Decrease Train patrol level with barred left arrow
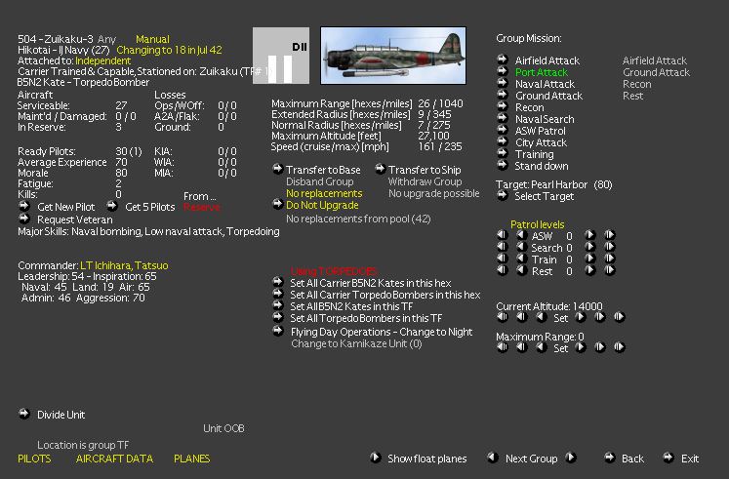 pos(503,259)
